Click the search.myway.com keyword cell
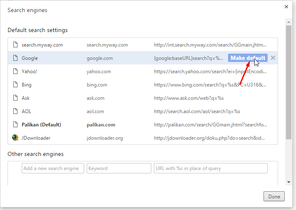The width and height of the screenshot is (296, 210). (x=107, y=45)
